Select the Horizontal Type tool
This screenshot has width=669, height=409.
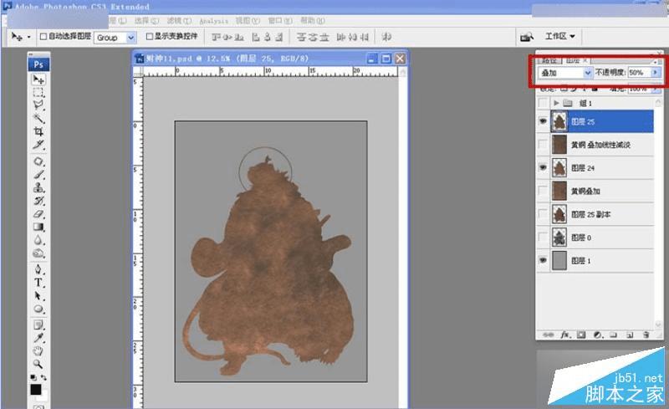38,283
